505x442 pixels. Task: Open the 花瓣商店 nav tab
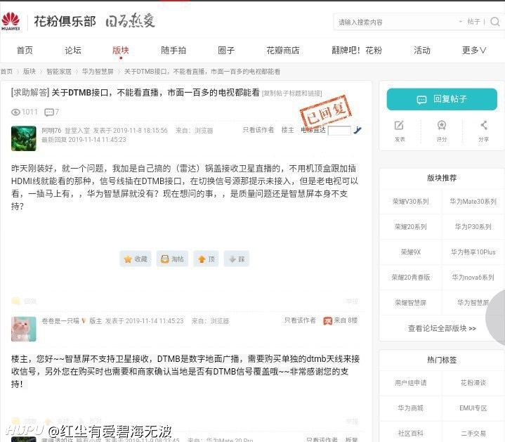283,51
